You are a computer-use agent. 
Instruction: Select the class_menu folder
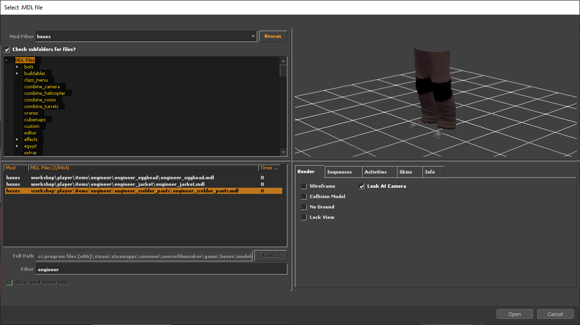pyautogui.click(x=36, y=80)
